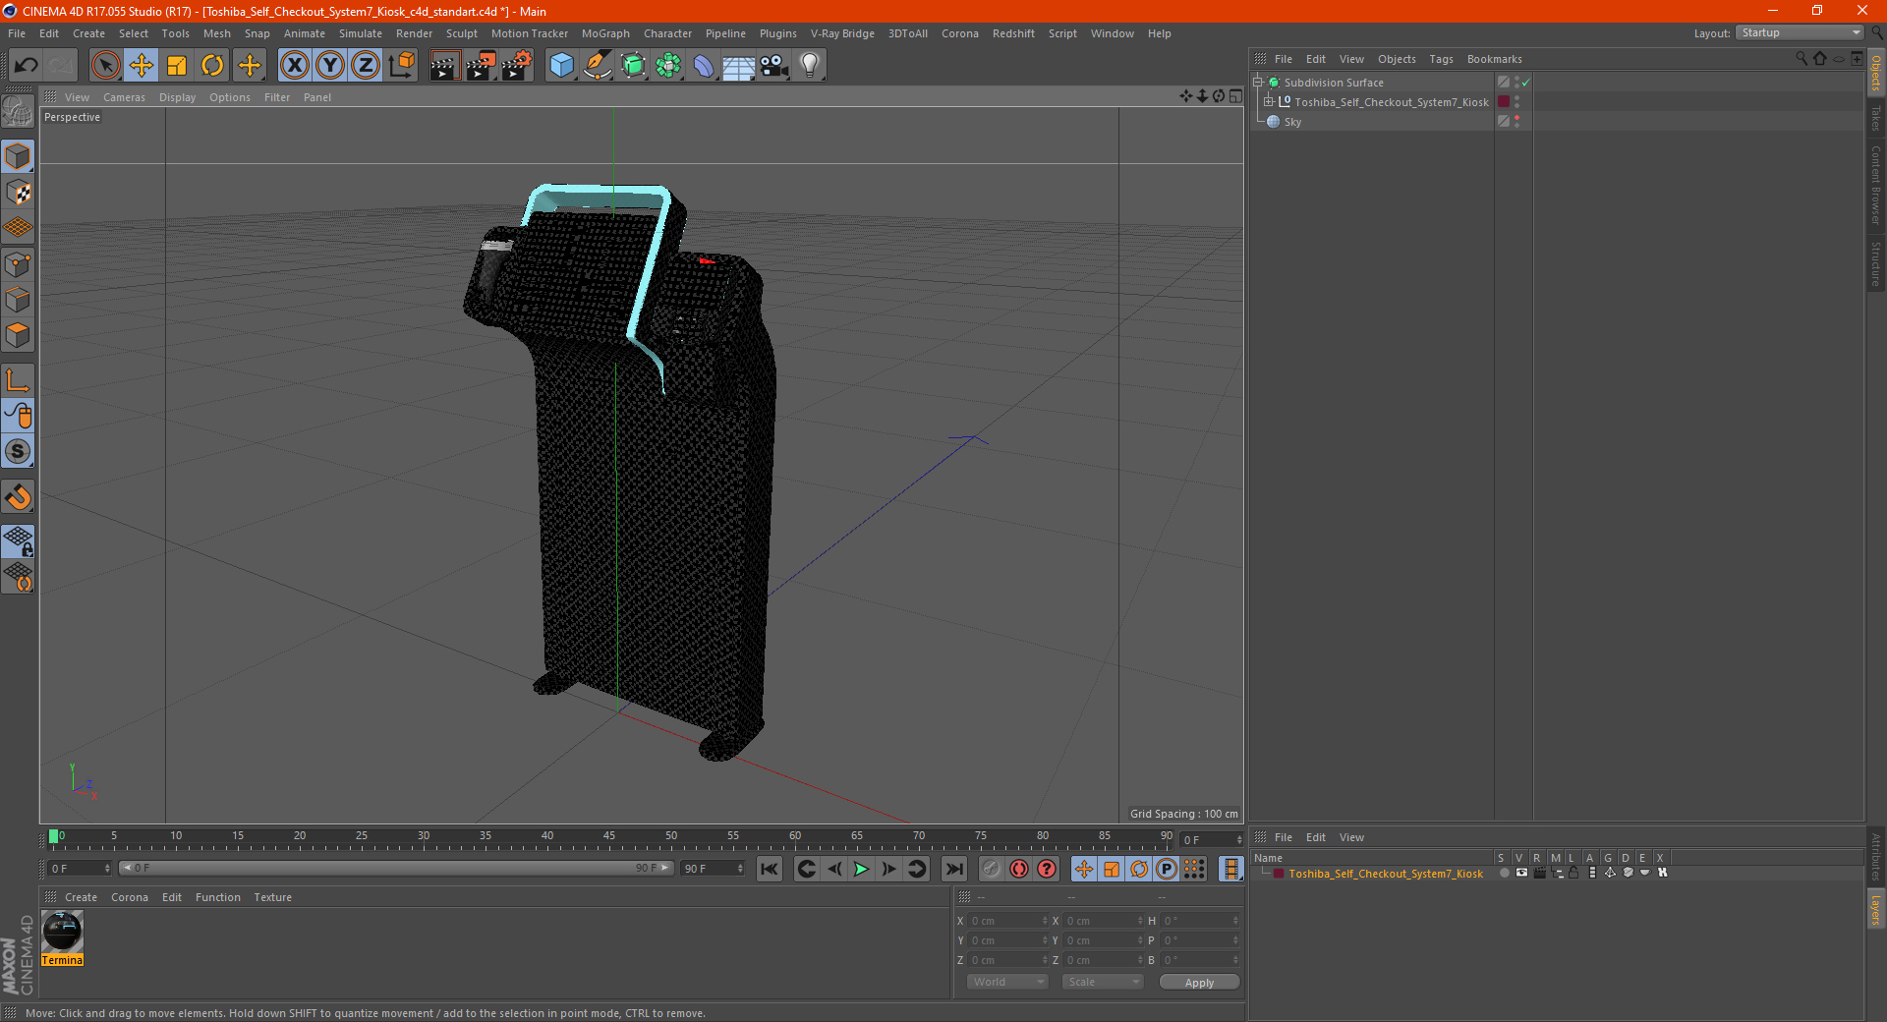This screenshot has height=1022, width=1887.
Task: Select the Move tool in top toolbar
Action: (x=142, y=66)
